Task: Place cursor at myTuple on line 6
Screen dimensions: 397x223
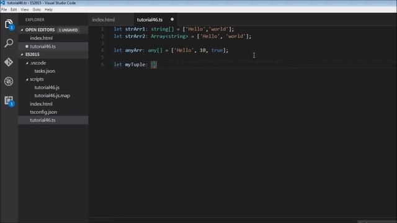Action: click(x=135, y=64)
